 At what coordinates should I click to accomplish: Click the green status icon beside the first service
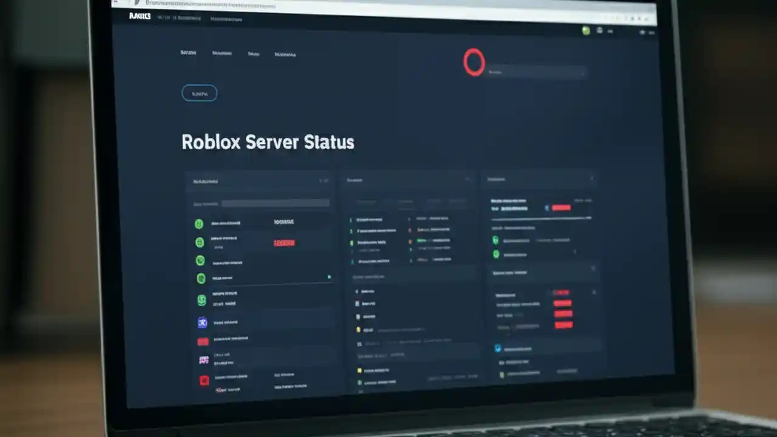(x=199, y=223)
